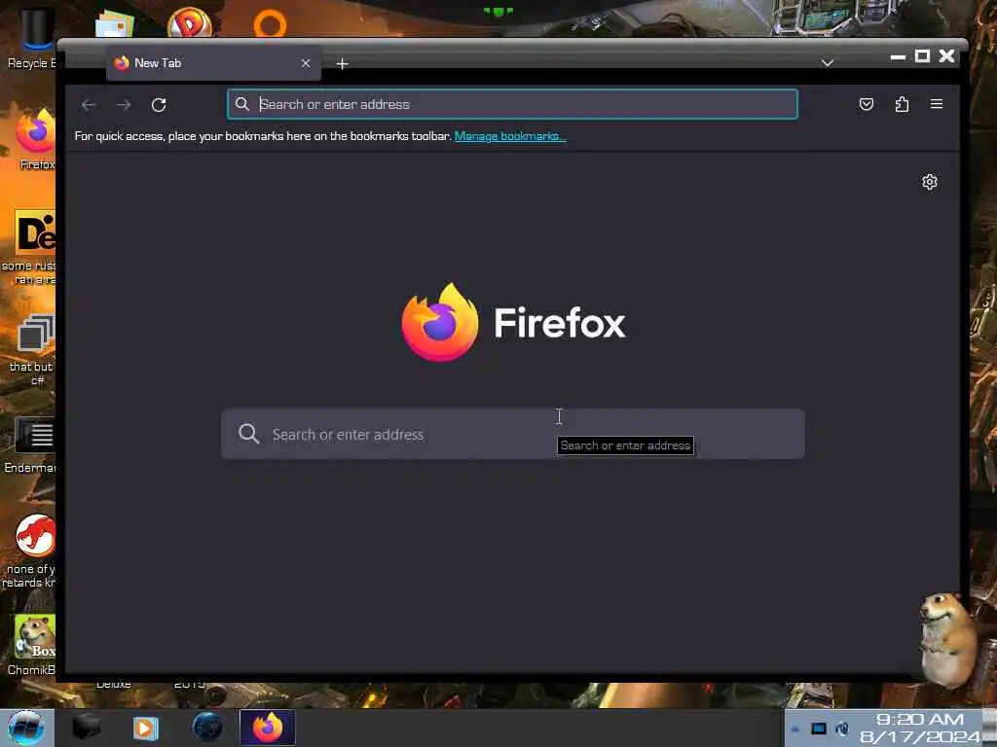
Task: Reload the current page
Action: click(159, 105)
